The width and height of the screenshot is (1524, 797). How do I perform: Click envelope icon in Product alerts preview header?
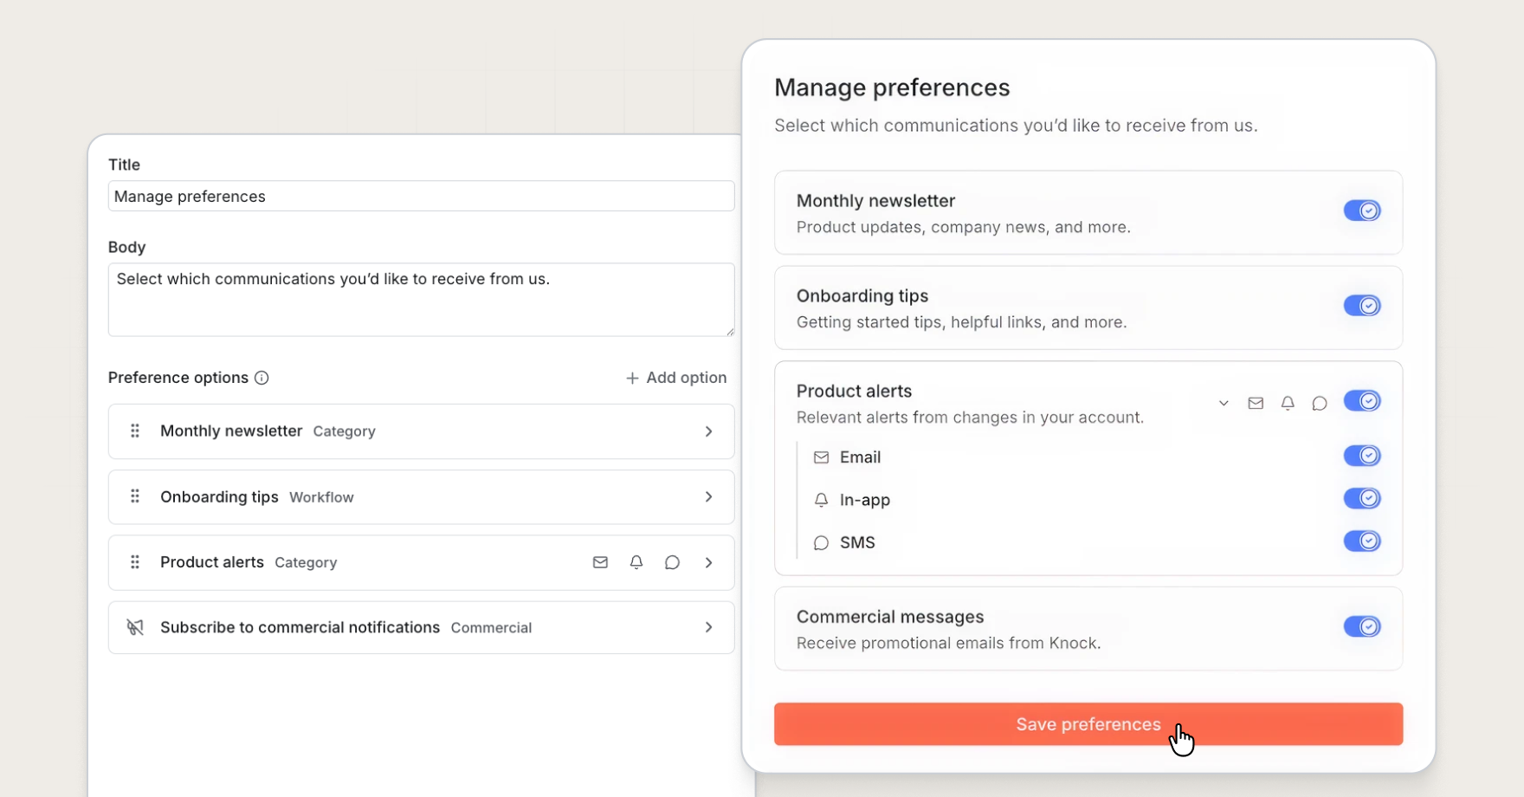pos(1256,403)
